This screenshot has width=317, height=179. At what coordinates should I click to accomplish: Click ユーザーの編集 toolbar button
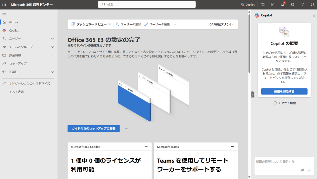point(157,24)
